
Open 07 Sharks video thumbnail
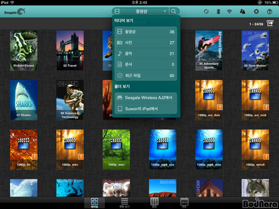coord(24,100)
